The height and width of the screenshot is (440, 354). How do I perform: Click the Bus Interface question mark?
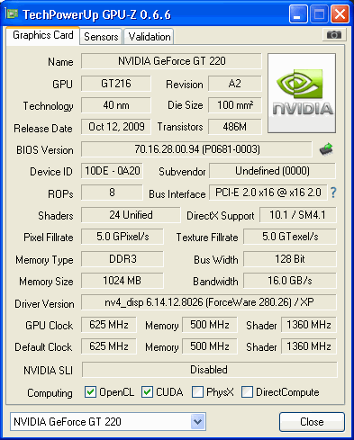333,193
